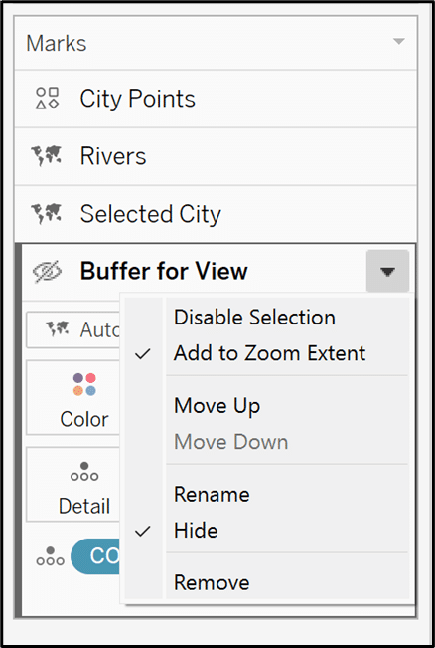This screenshot has height=648, width=435.
Task: Select Remove to delete the layer
Action: 212,582
